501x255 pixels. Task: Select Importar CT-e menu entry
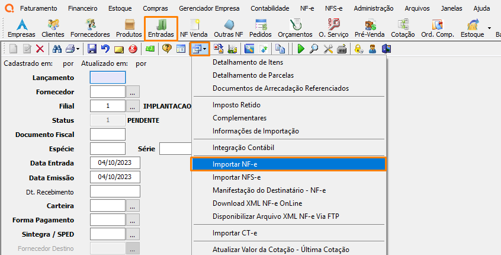(x=288, y=233)
